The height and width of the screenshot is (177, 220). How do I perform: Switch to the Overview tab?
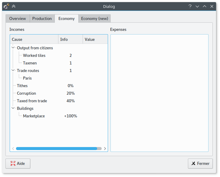click(18, 18)
